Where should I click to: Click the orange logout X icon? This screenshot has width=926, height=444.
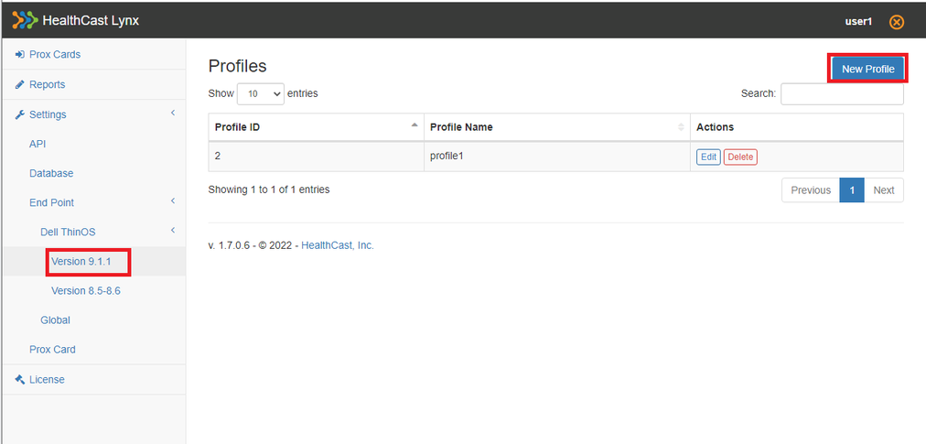tap(897, 22)
